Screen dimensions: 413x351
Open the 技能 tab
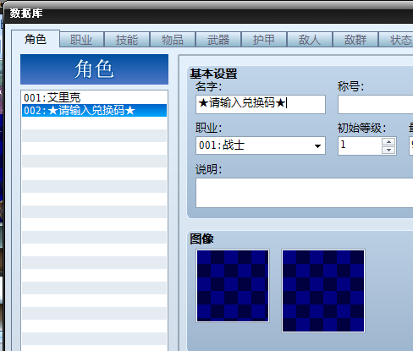pyautogui.click(x=127, y=40)
